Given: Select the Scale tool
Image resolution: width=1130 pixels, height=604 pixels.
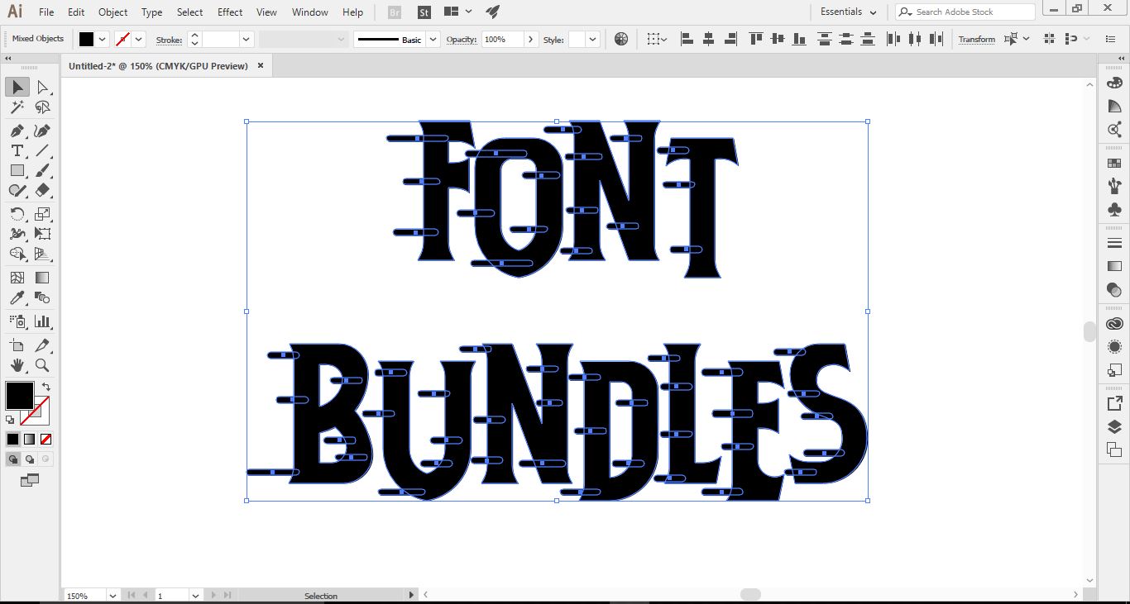Looking at the screenshot, I should pos(42,214).
